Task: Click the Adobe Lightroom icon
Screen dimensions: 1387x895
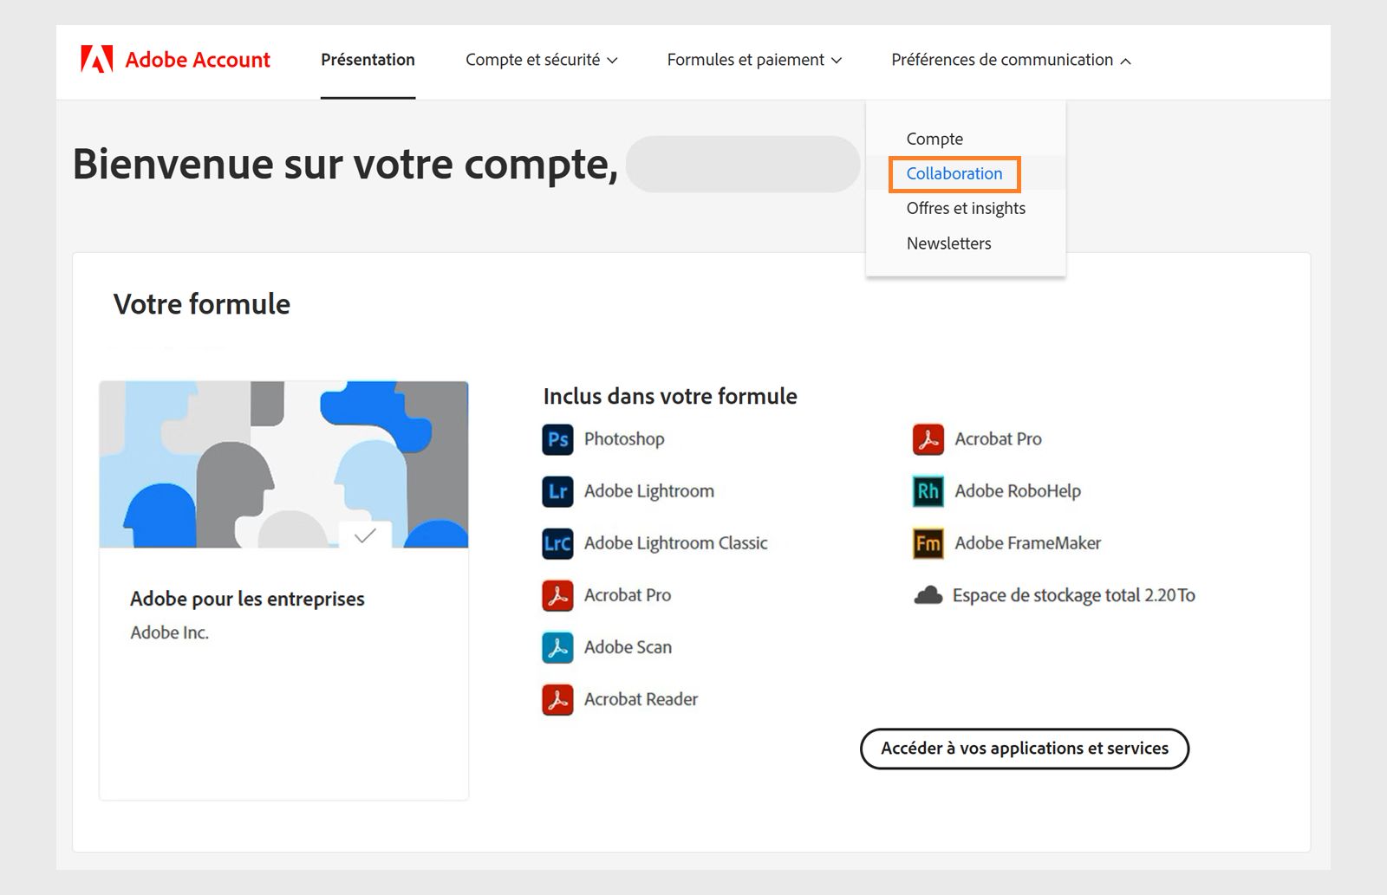Action: pos(557,491)
